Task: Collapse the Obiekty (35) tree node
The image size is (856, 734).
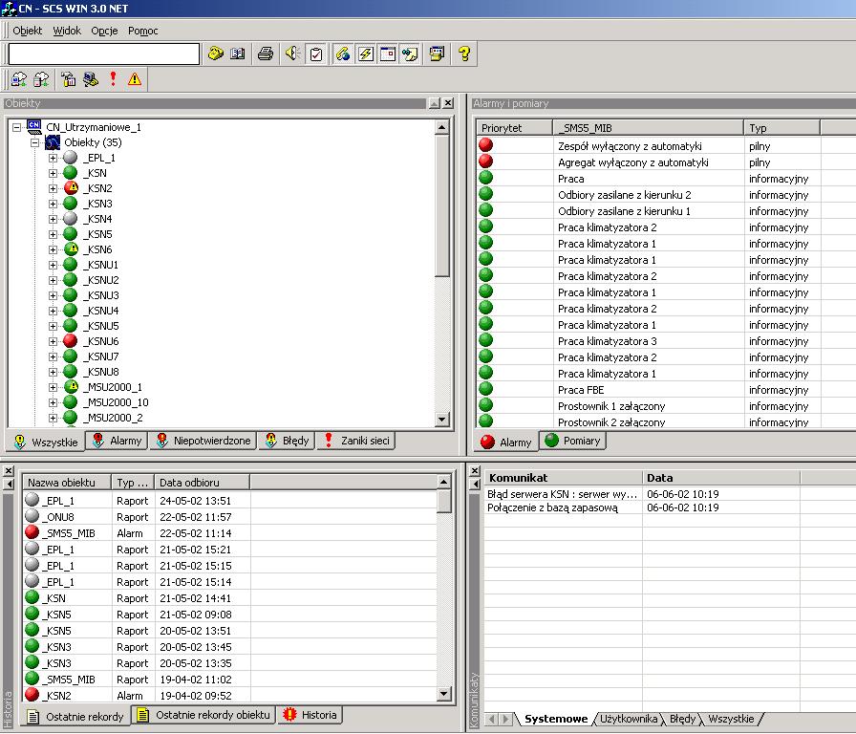Action: pyautogui.click(x=35, y=142)
